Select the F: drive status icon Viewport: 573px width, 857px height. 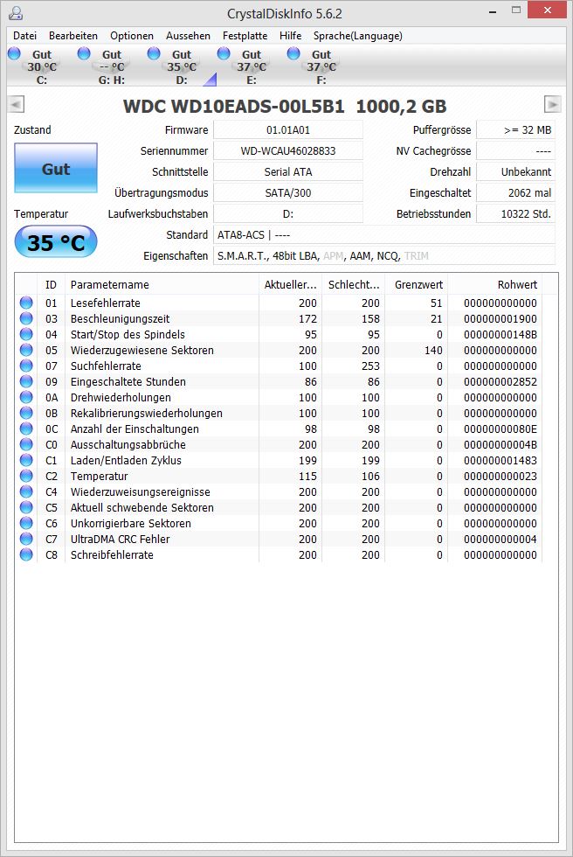click(293, 53)
